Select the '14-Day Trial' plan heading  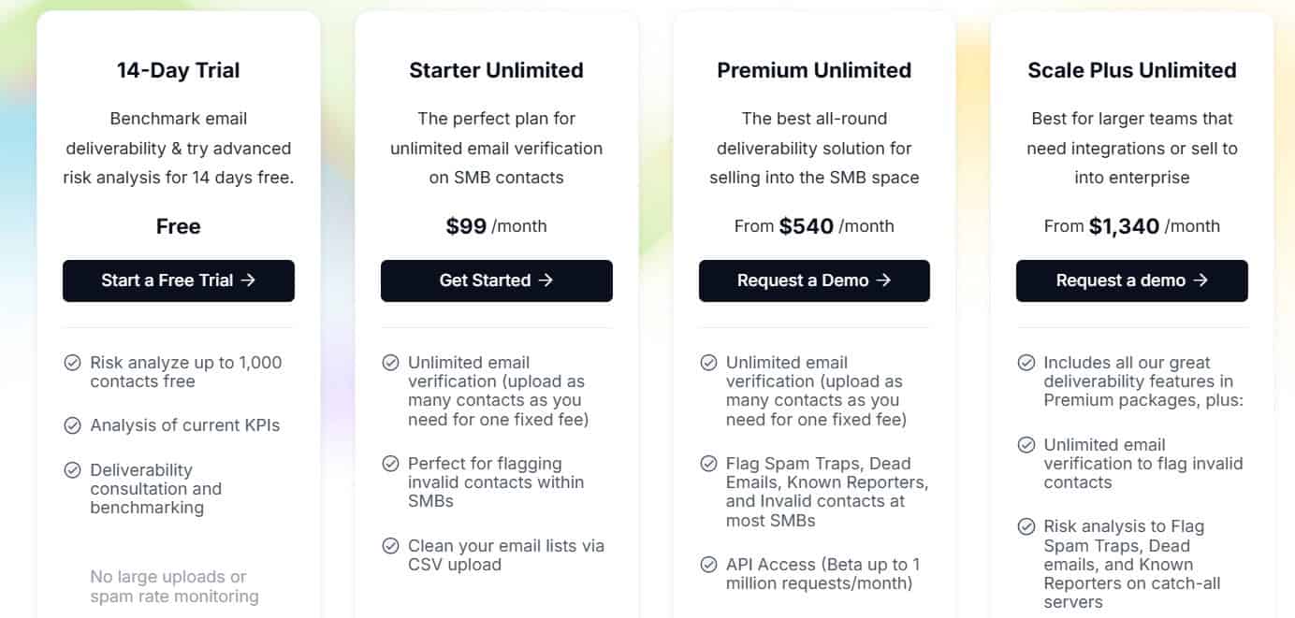click(178, 69)
